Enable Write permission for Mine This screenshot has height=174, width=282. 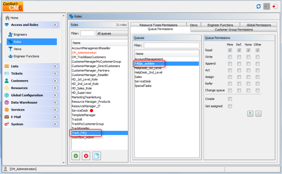230,57
